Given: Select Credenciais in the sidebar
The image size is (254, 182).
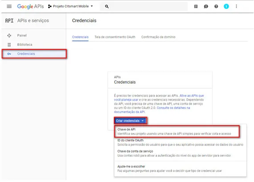Looking at the screenshot, I should pos(34,54).
